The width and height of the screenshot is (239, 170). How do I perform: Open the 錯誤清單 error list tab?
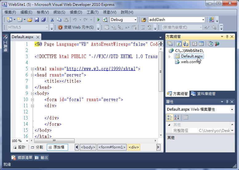coord(22,157)
